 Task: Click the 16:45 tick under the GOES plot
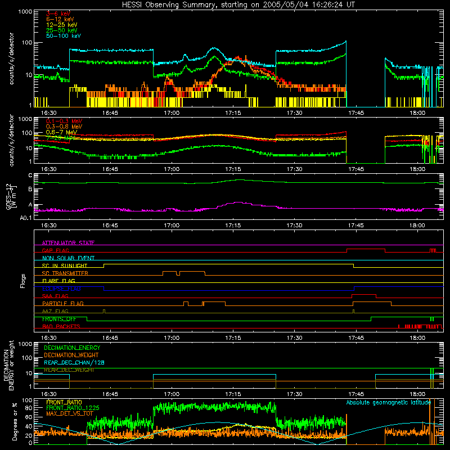coord(110,226)
